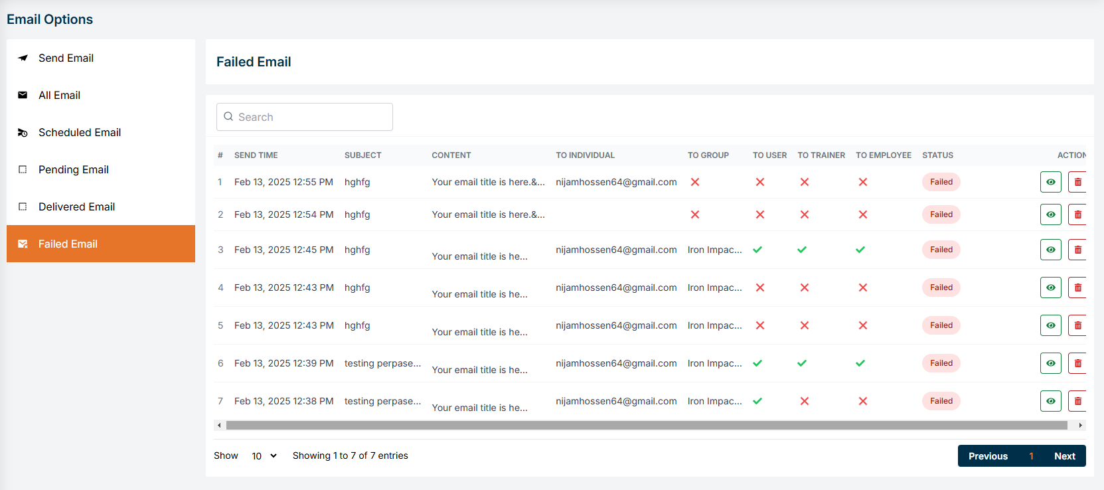
Task: Open Scheduled Email in sidebar
Action: click(79, 132)
